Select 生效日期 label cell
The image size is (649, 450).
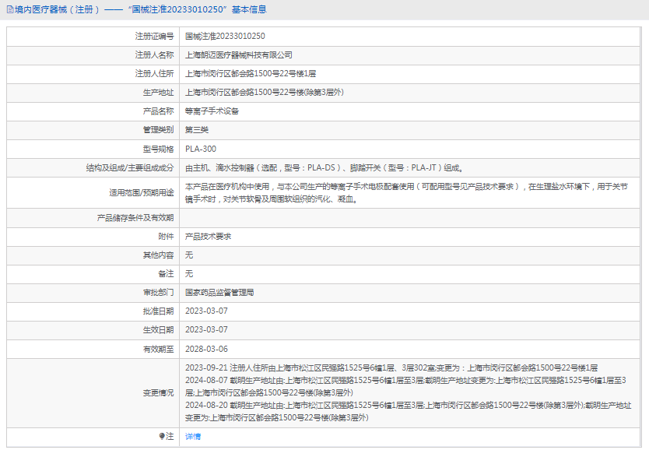93,330
